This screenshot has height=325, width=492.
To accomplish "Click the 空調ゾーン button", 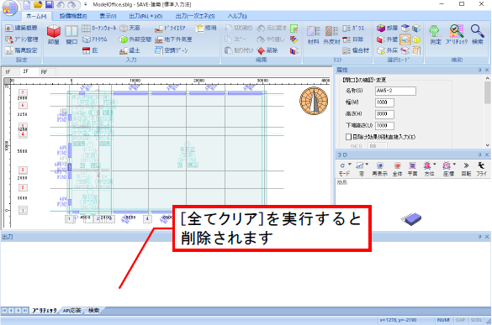I will [172, 50].
